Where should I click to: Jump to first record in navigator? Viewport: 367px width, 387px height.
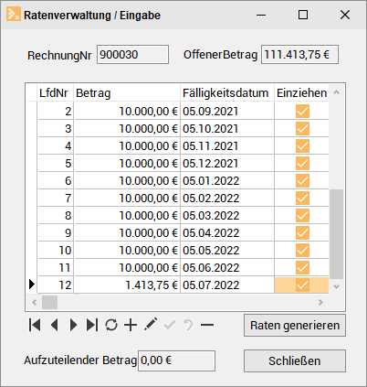(35, 325)
